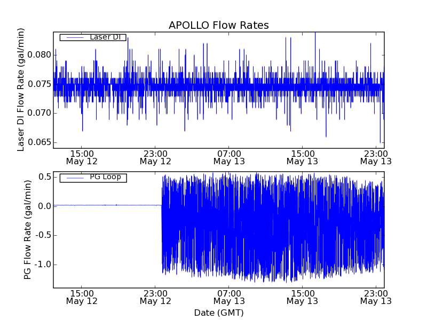Select the PG Loop legend label

pos(105,177)
